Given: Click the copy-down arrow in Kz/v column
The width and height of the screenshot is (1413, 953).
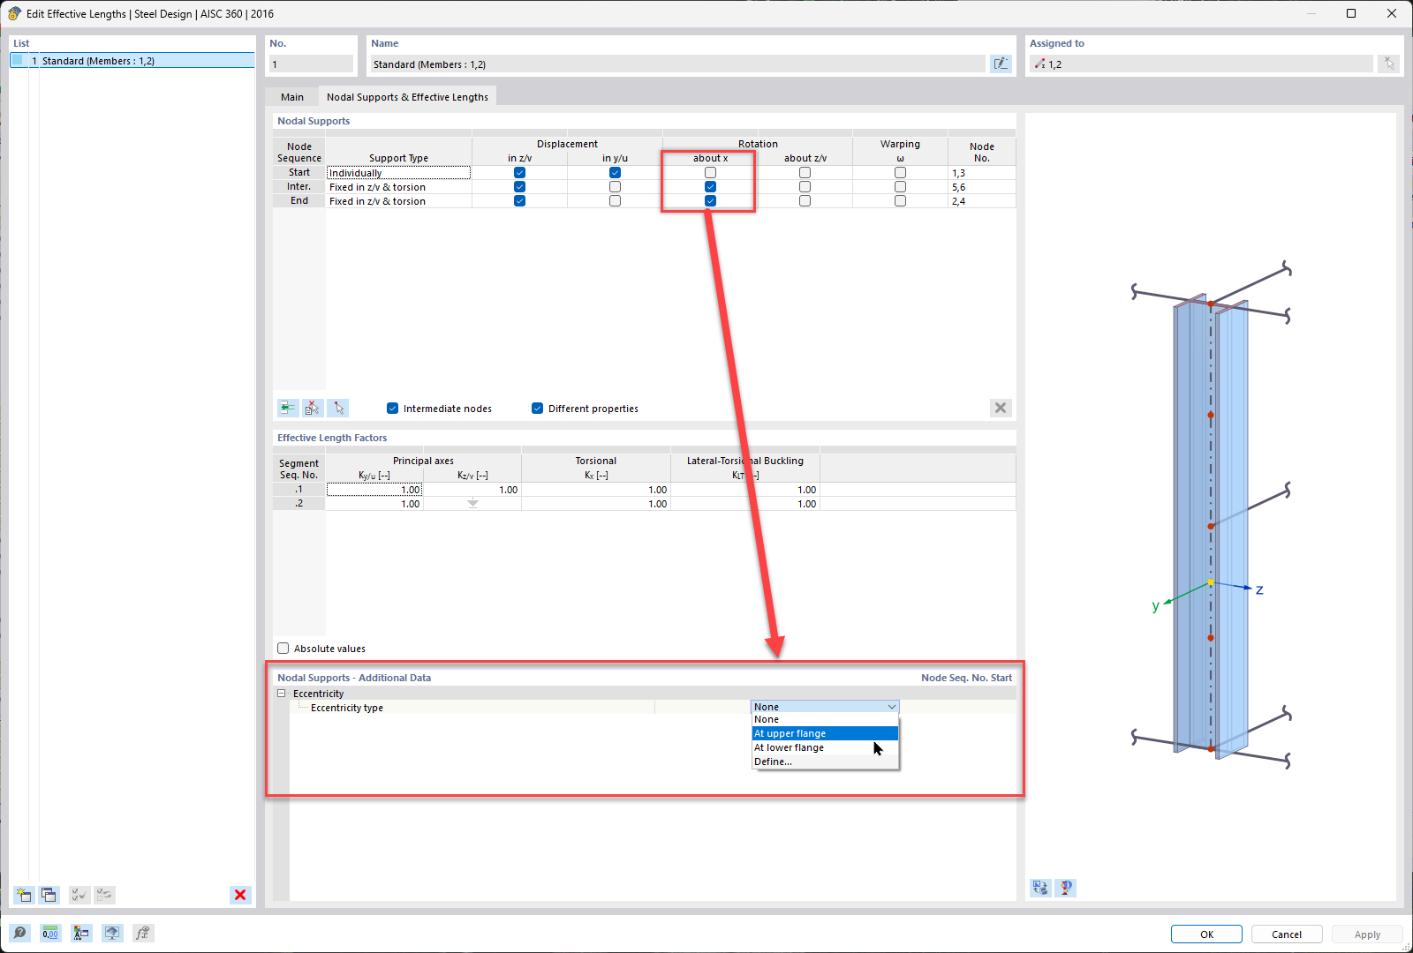Looking at the screenshot, I should [472, 504].
